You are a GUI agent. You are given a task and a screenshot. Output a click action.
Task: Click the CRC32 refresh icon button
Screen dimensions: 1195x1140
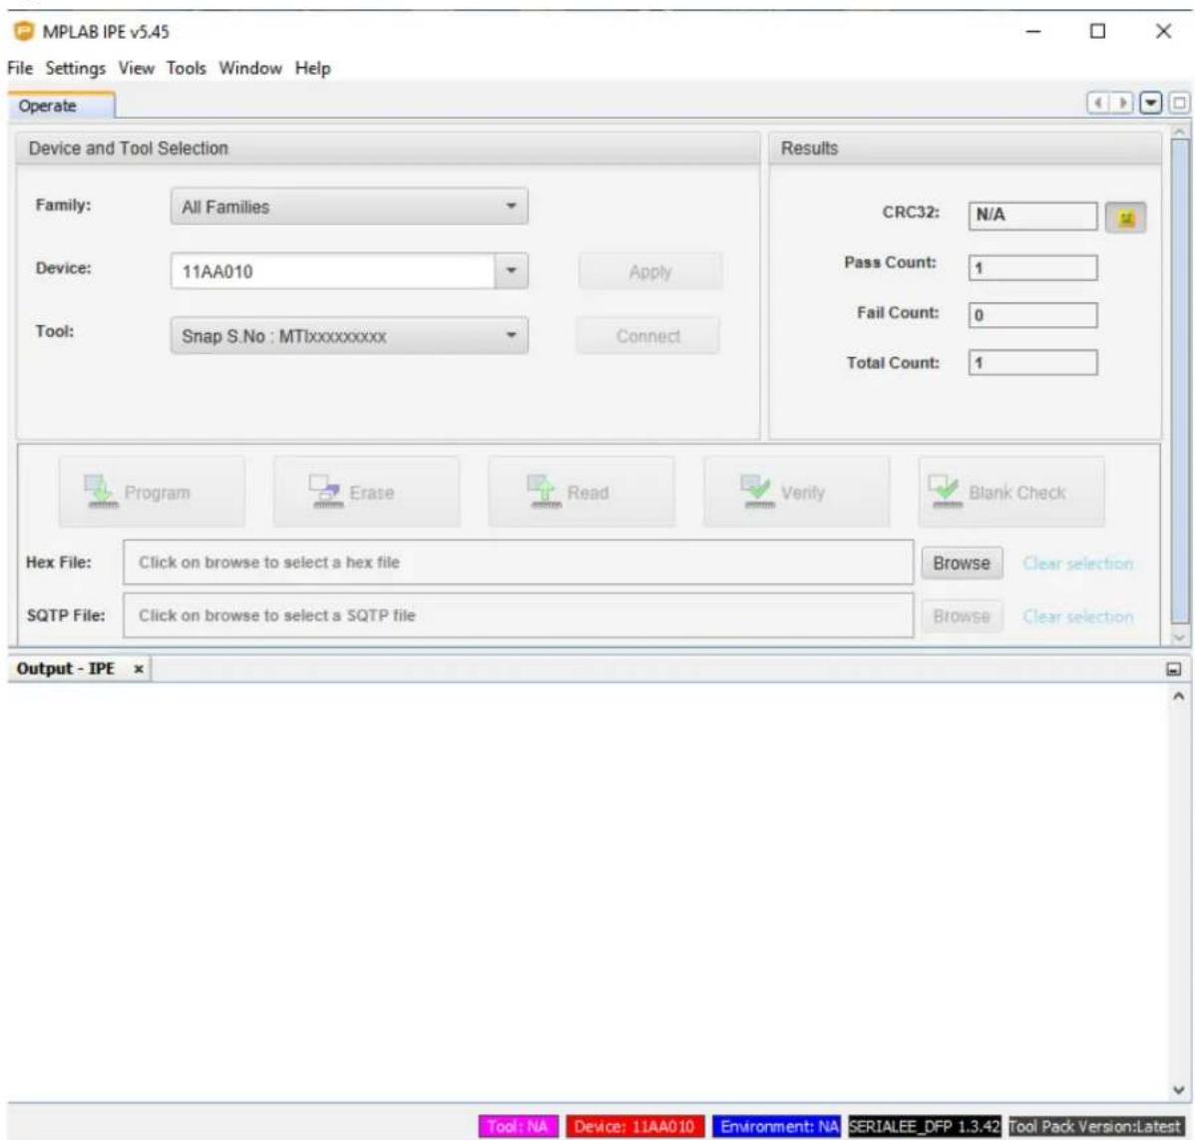click(1125, 218)
